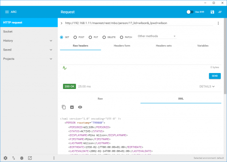Switch to the Headers form tab
The height and width of the screenshot is (162, 227).
(x=122, y=46)
